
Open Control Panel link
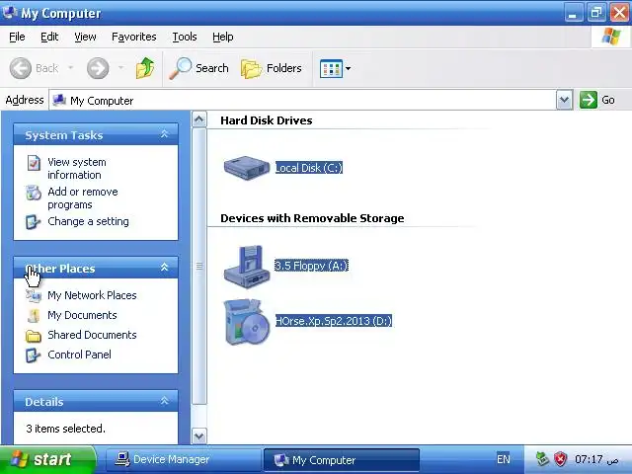tap(79, 355)
